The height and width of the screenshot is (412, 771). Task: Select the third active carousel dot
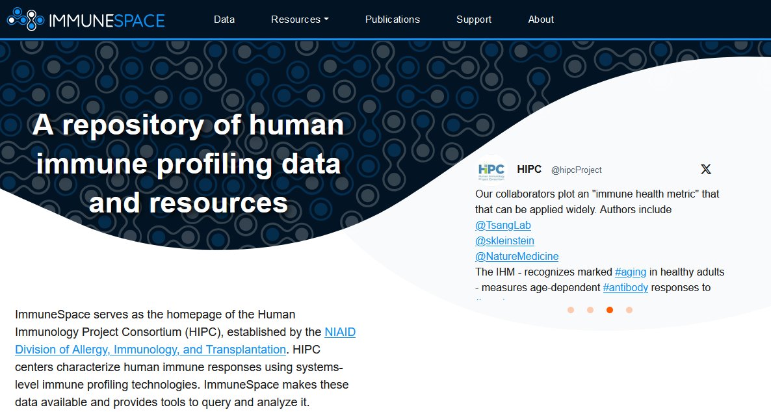(x=610, y=310)
